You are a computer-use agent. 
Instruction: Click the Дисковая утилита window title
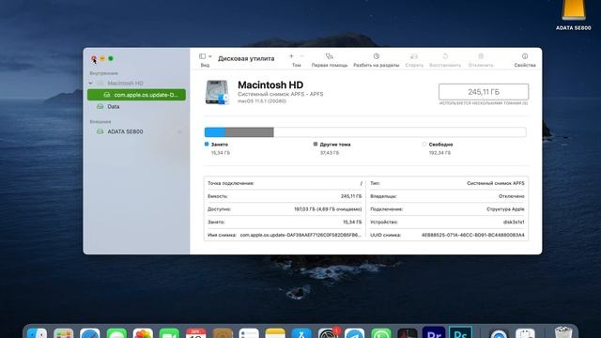click(x=246, y=58)
